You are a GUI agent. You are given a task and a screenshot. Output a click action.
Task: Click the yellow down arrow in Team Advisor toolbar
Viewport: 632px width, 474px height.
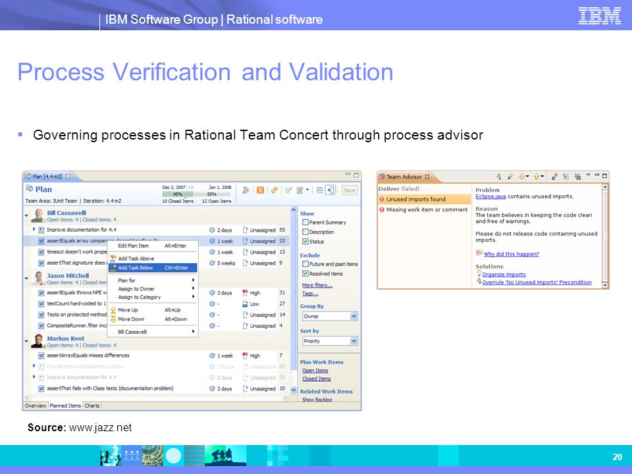click(x=521, y=176)
